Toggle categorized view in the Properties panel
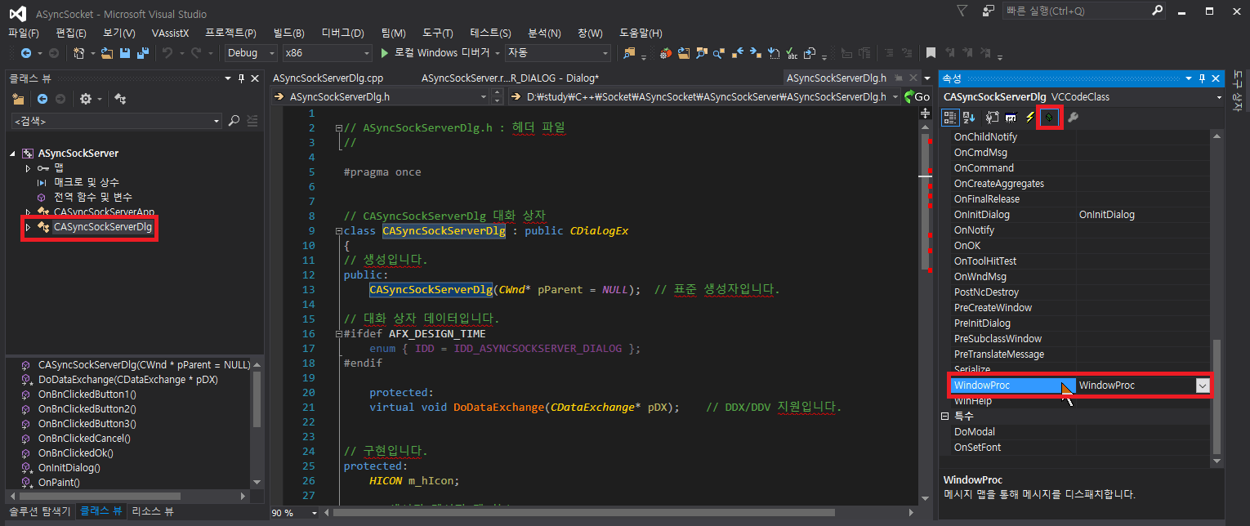The width and height of the screenshot is (1250, 526). [950, 118]
